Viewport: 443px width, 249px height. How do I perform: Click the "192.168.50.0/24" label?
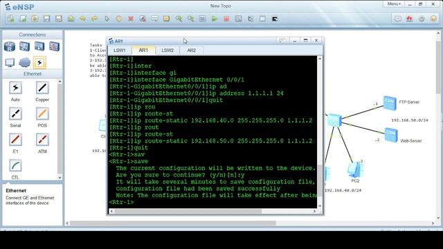(410, 120)
